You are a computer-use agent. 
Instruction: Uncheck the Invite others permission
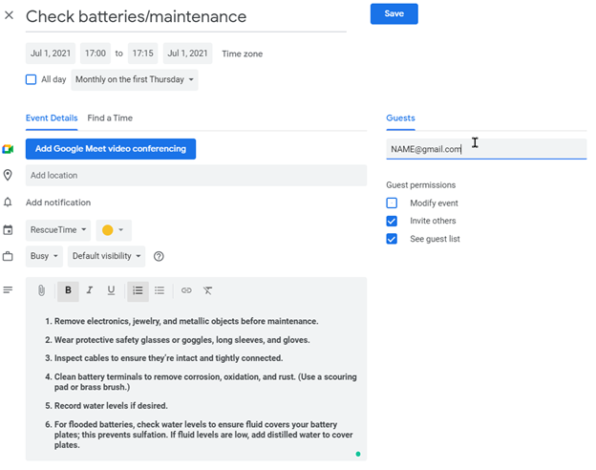392,221
